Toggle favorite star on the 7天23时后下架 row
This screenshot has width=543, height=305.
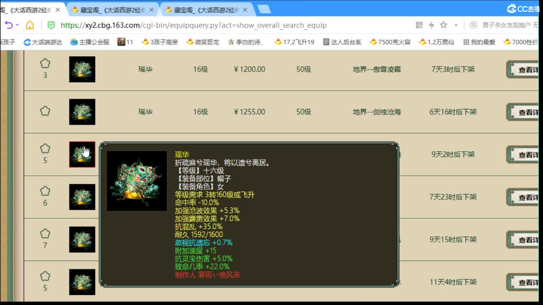(45, 191)
